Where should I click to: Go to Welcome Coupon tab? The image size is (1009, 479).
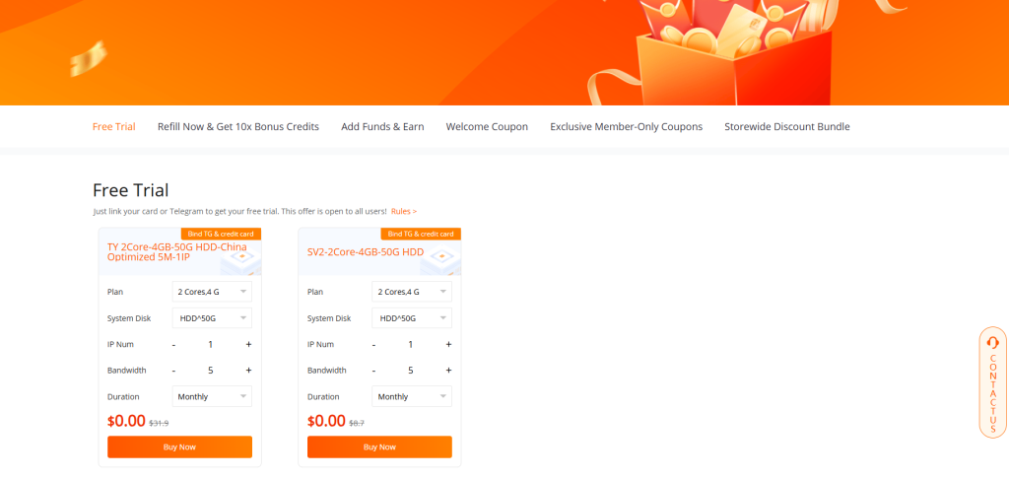pyautogui.click(x=487, y=127)
